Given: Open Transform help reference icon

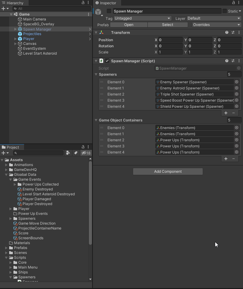Looking at the screenshot, I should 227,32.
